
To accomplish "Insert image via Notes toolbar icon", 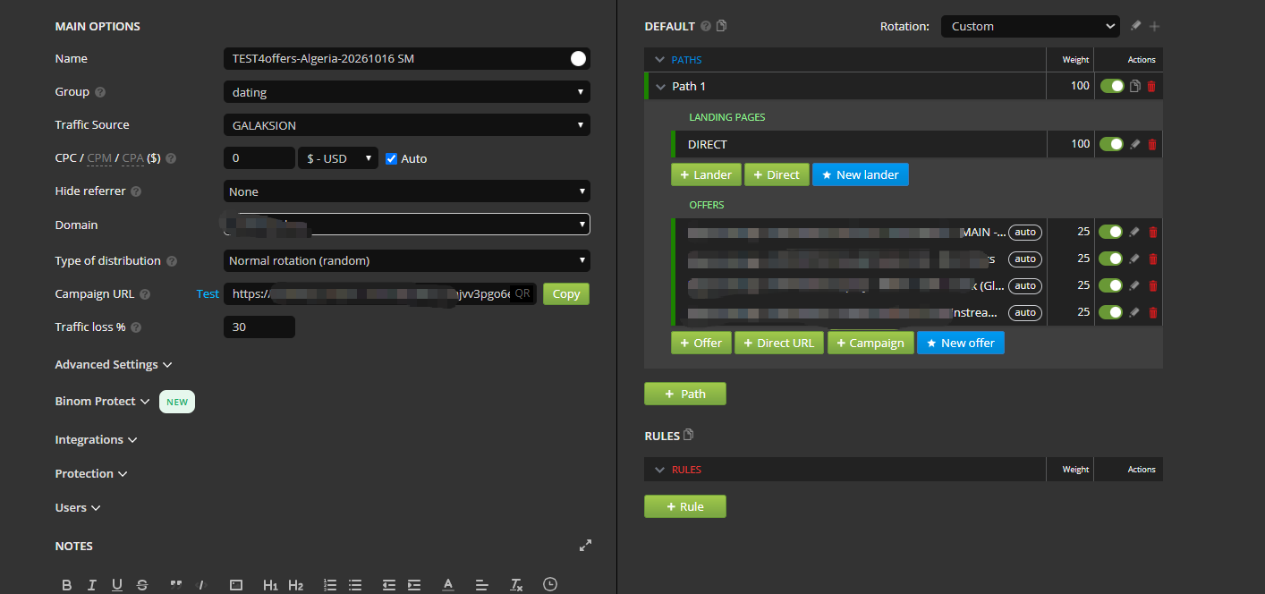I will click(236, 585).
